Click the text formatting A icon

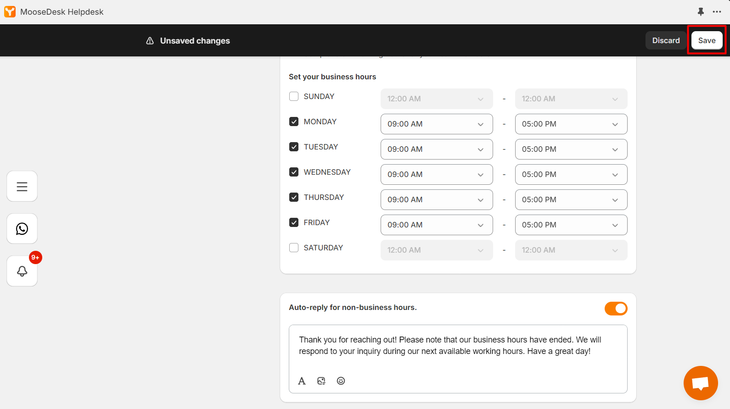[x=302, y=381]
